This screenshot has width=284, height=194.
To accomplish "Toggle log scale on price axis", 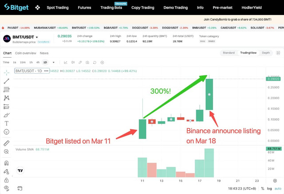I will (269, 189).
